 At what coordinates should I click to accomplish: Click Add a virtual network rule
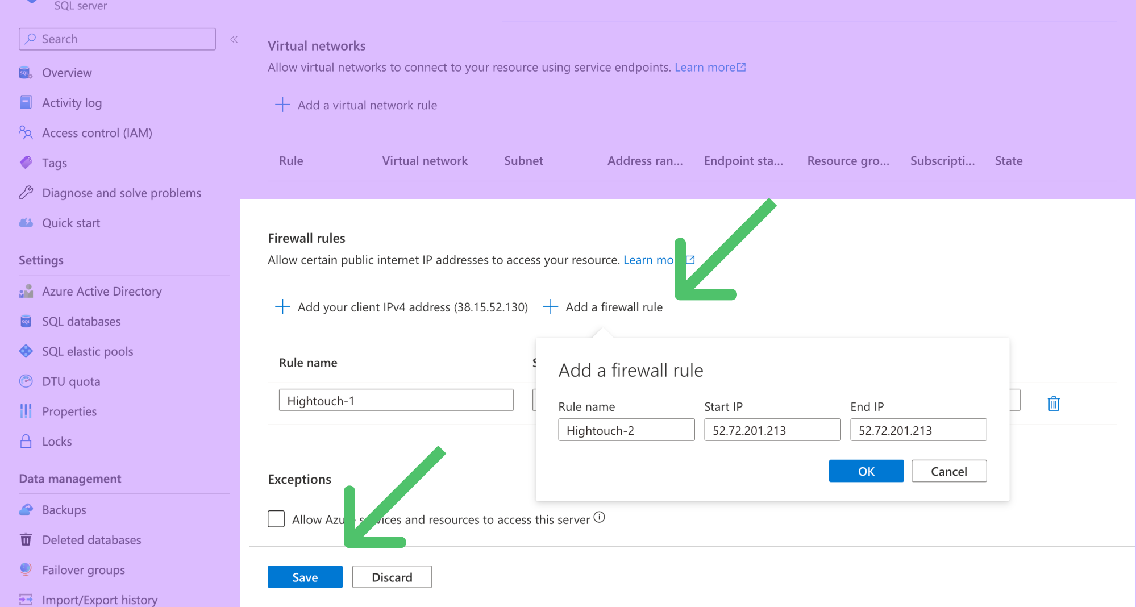367,105
